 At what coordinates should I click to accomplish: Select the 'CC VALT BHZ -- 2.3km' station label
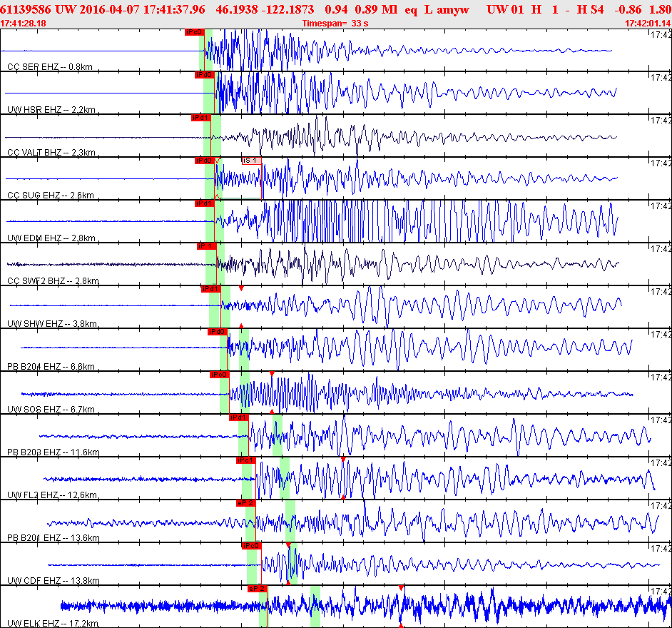(51, 153)
